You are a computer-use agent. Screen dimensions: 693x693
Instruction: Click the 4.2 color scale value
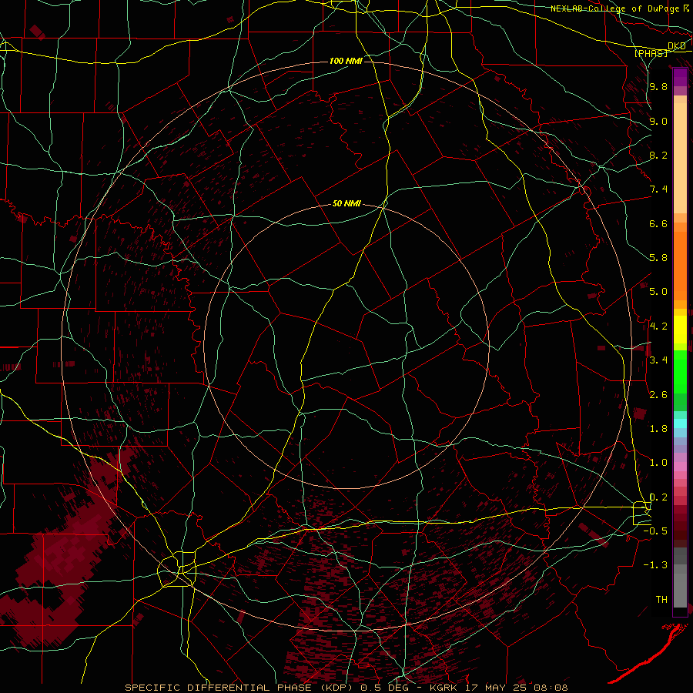[658, 326]
